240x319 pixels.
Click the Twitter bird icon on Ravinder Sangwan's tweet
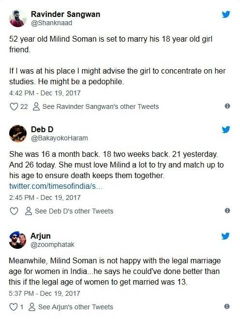point(226,14)
